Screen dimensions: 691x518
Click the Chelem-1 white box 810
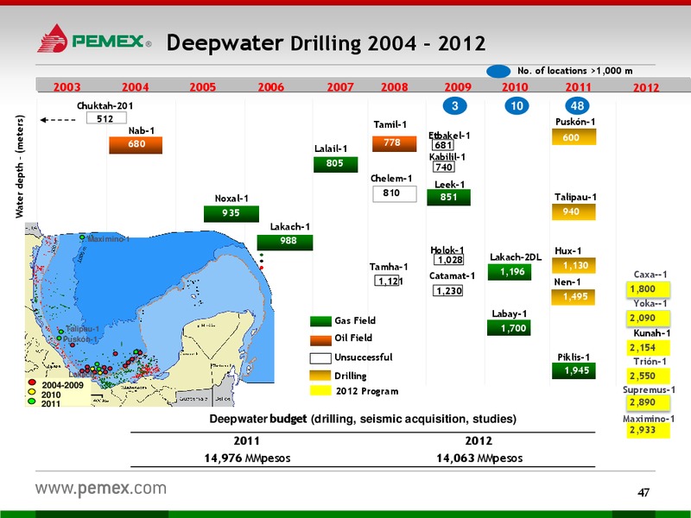click(x=395, y=193)
